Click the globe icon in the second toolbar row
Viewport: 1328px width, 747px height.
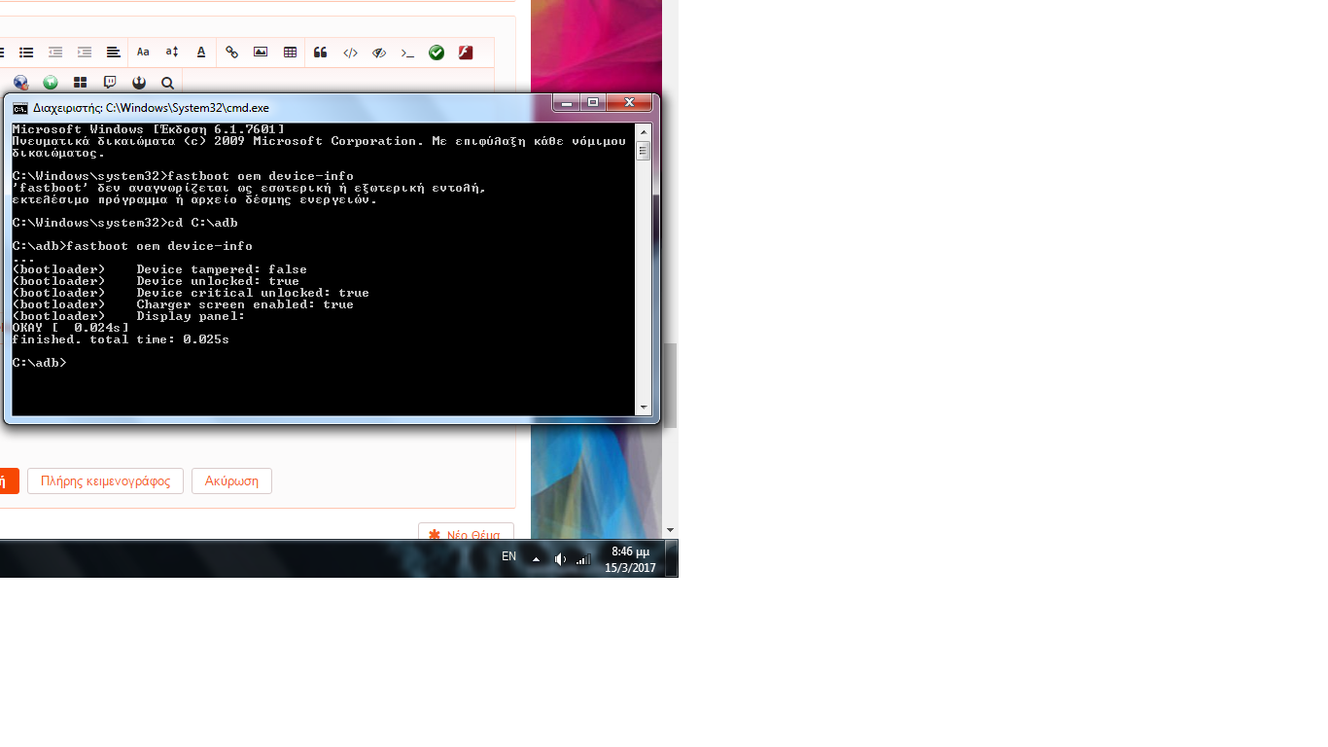tap(20, 83)
